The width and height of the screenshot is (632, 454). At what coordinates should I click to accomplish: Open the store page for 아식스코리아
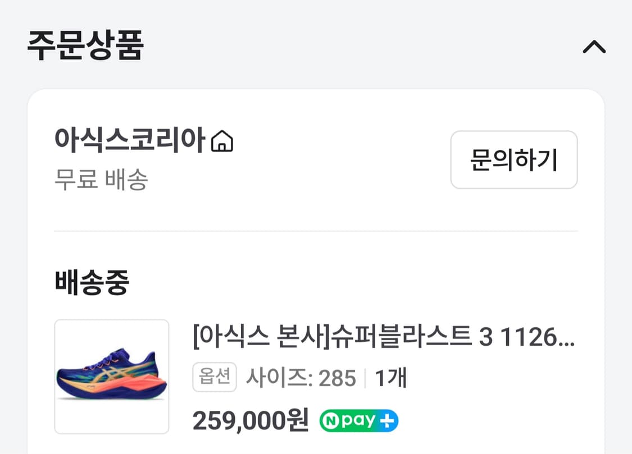[129, 141]
